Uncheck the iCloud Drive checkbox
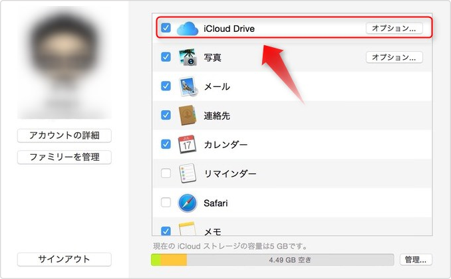 [x=166, y=28]
